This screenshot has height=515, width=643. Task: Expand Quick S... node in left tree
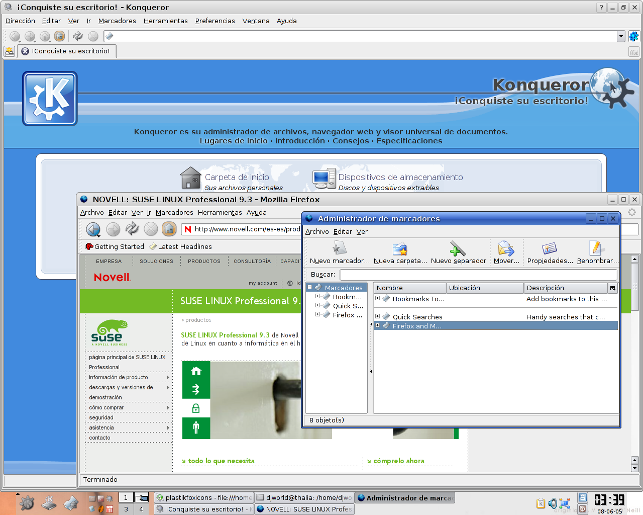pos(317,305)
